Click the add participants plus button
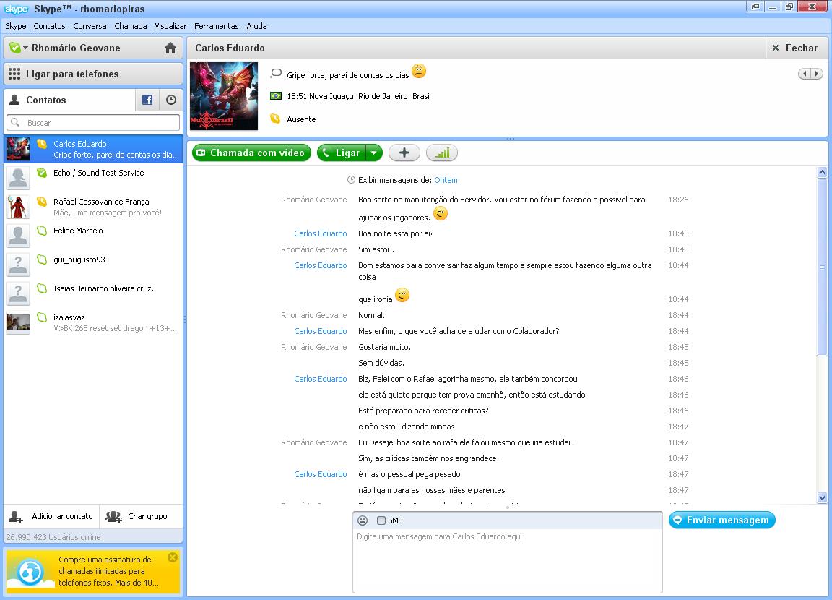The height and width of the screenshot is (600, 832). click(404, 153)
